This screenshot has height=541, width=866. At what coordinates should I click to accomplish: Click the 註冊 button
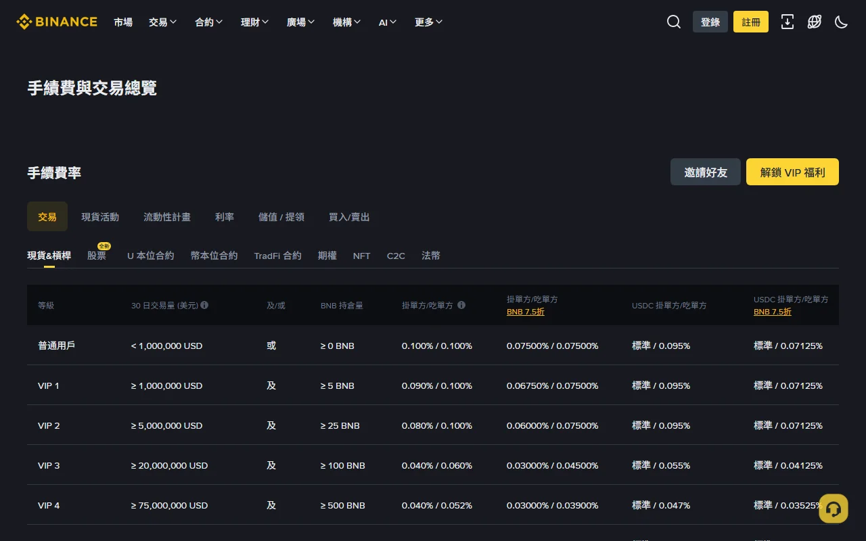(751, 22)
